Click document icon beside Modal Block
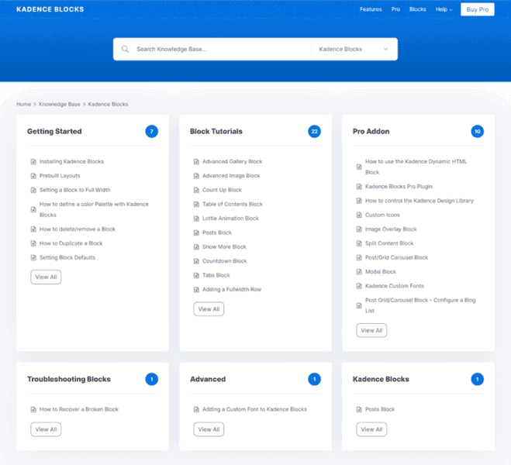The image size is (511, 465). coord(359,272)
